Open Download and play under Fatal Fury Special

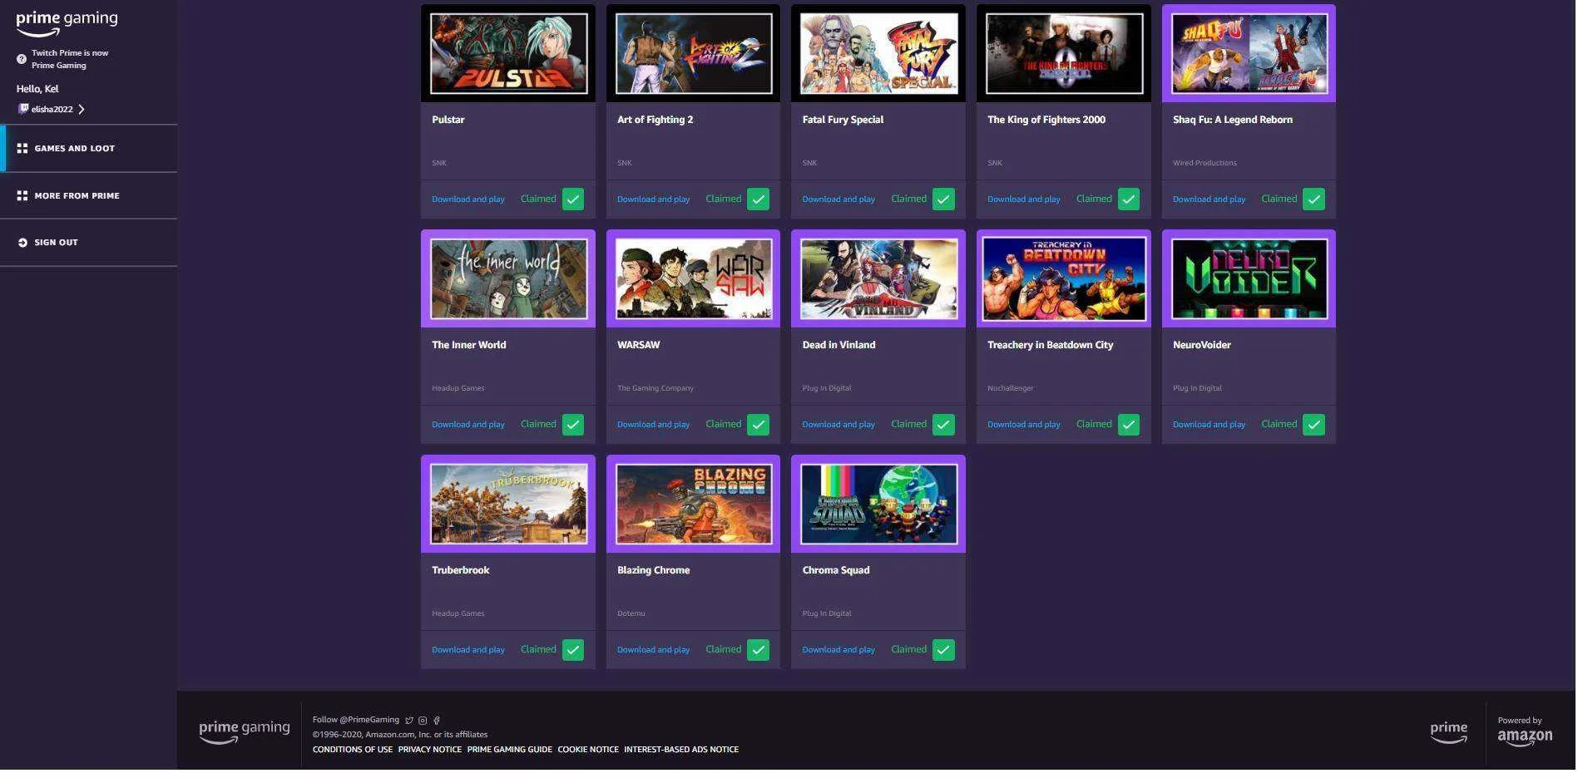838,199
